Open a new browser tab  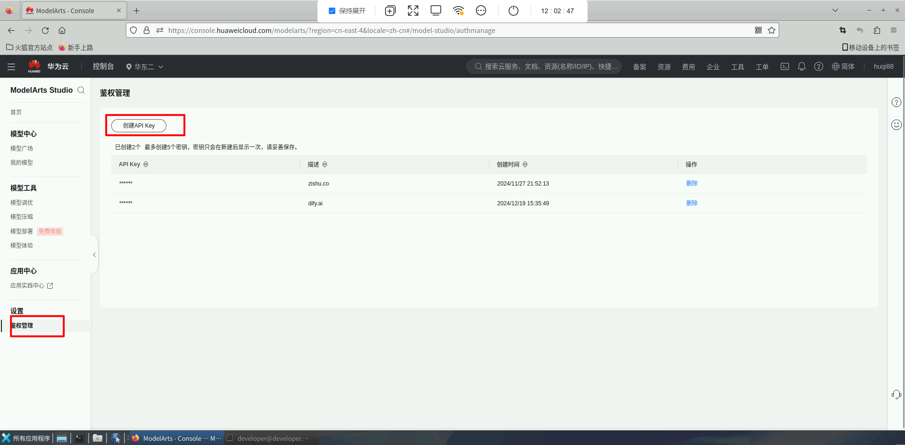(137, 10)
